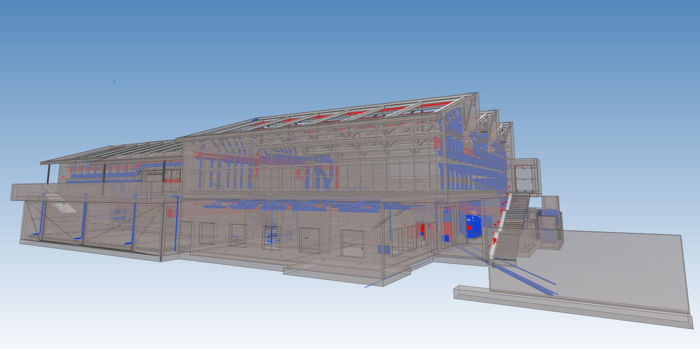700x349 pixels.
Task: Select the leftmost black column under left roof
Action: (48, 174)
